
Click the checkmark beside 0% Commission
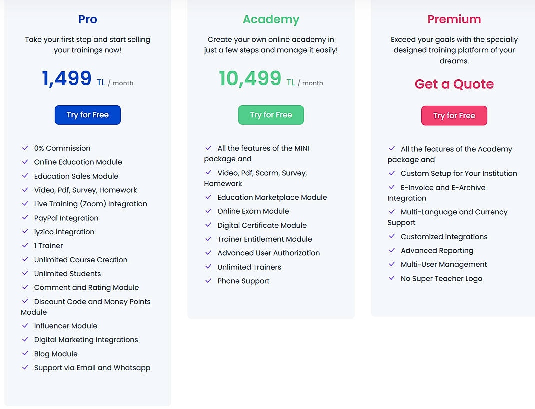click(x=25, y=148)
